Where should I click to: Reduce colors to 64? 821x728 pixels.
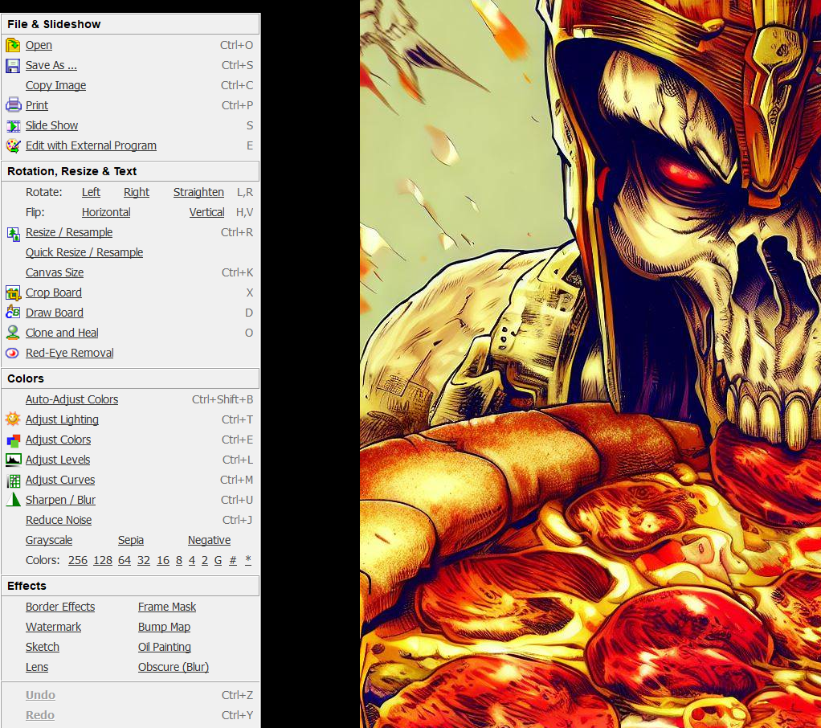(x=125, y=560)
